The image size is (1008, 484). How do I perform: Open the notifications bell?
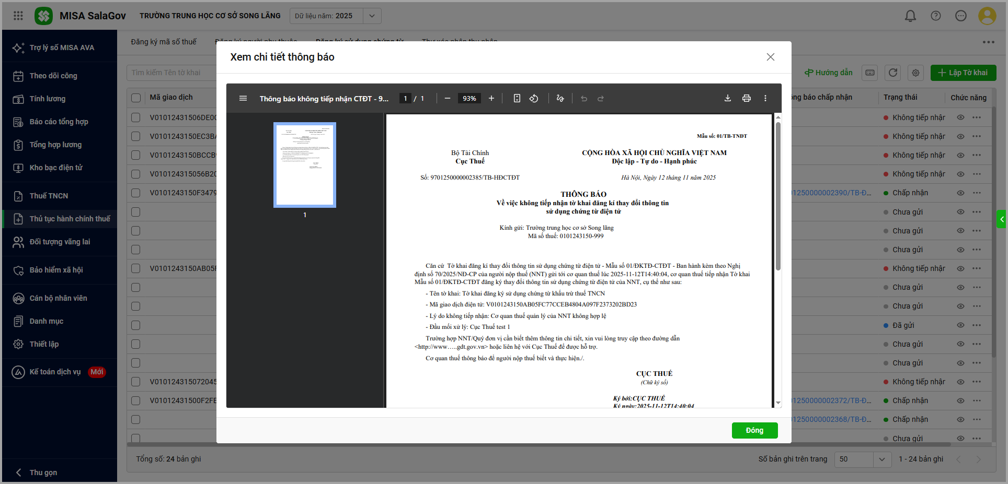(910, 16)
